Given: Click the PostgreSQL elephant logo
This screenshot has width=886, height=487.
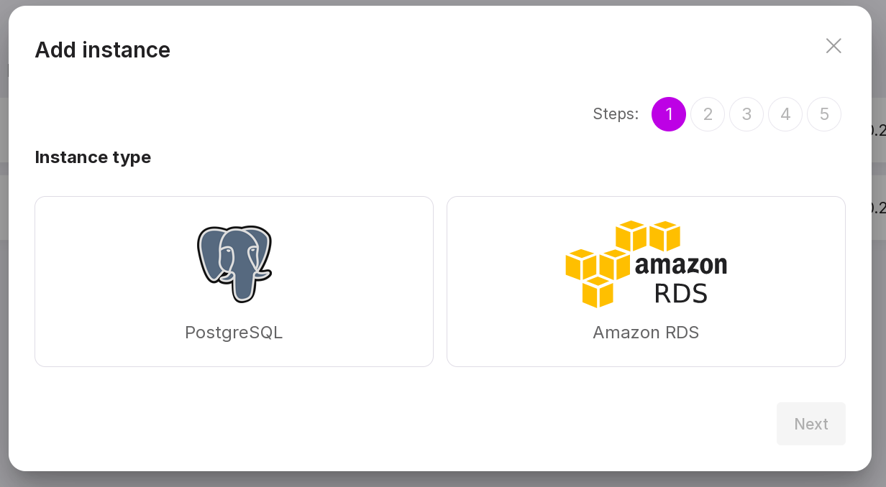Looking at the screenshot, I should pos(234,263).
